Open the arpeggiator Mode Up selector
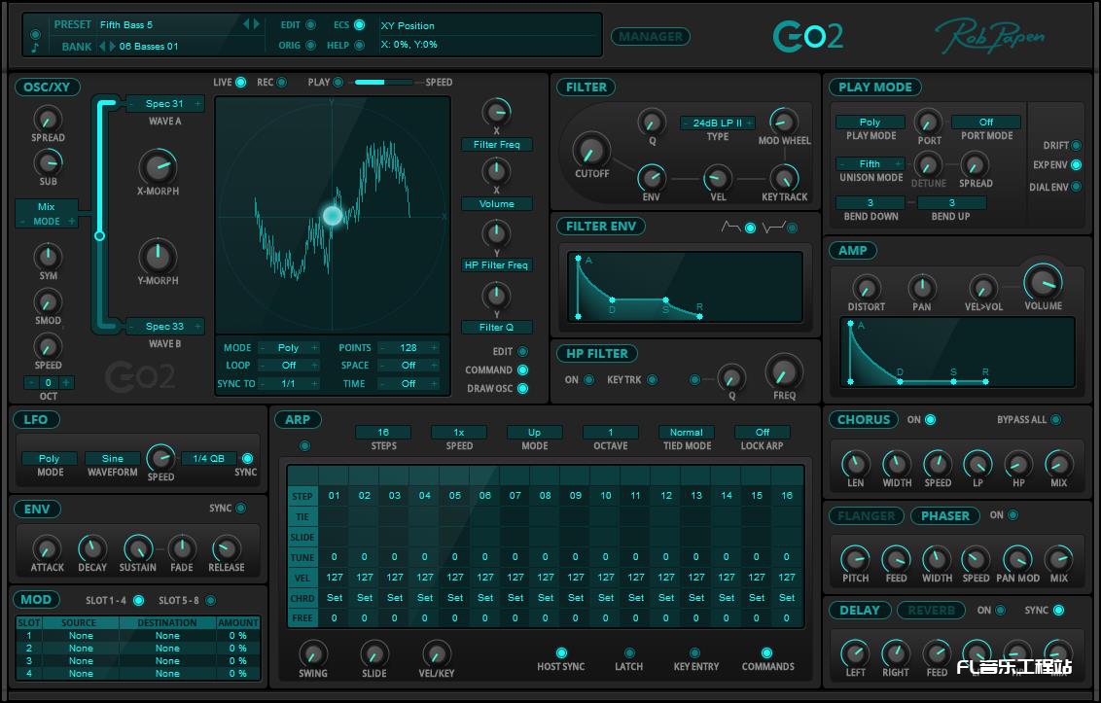 534,432
